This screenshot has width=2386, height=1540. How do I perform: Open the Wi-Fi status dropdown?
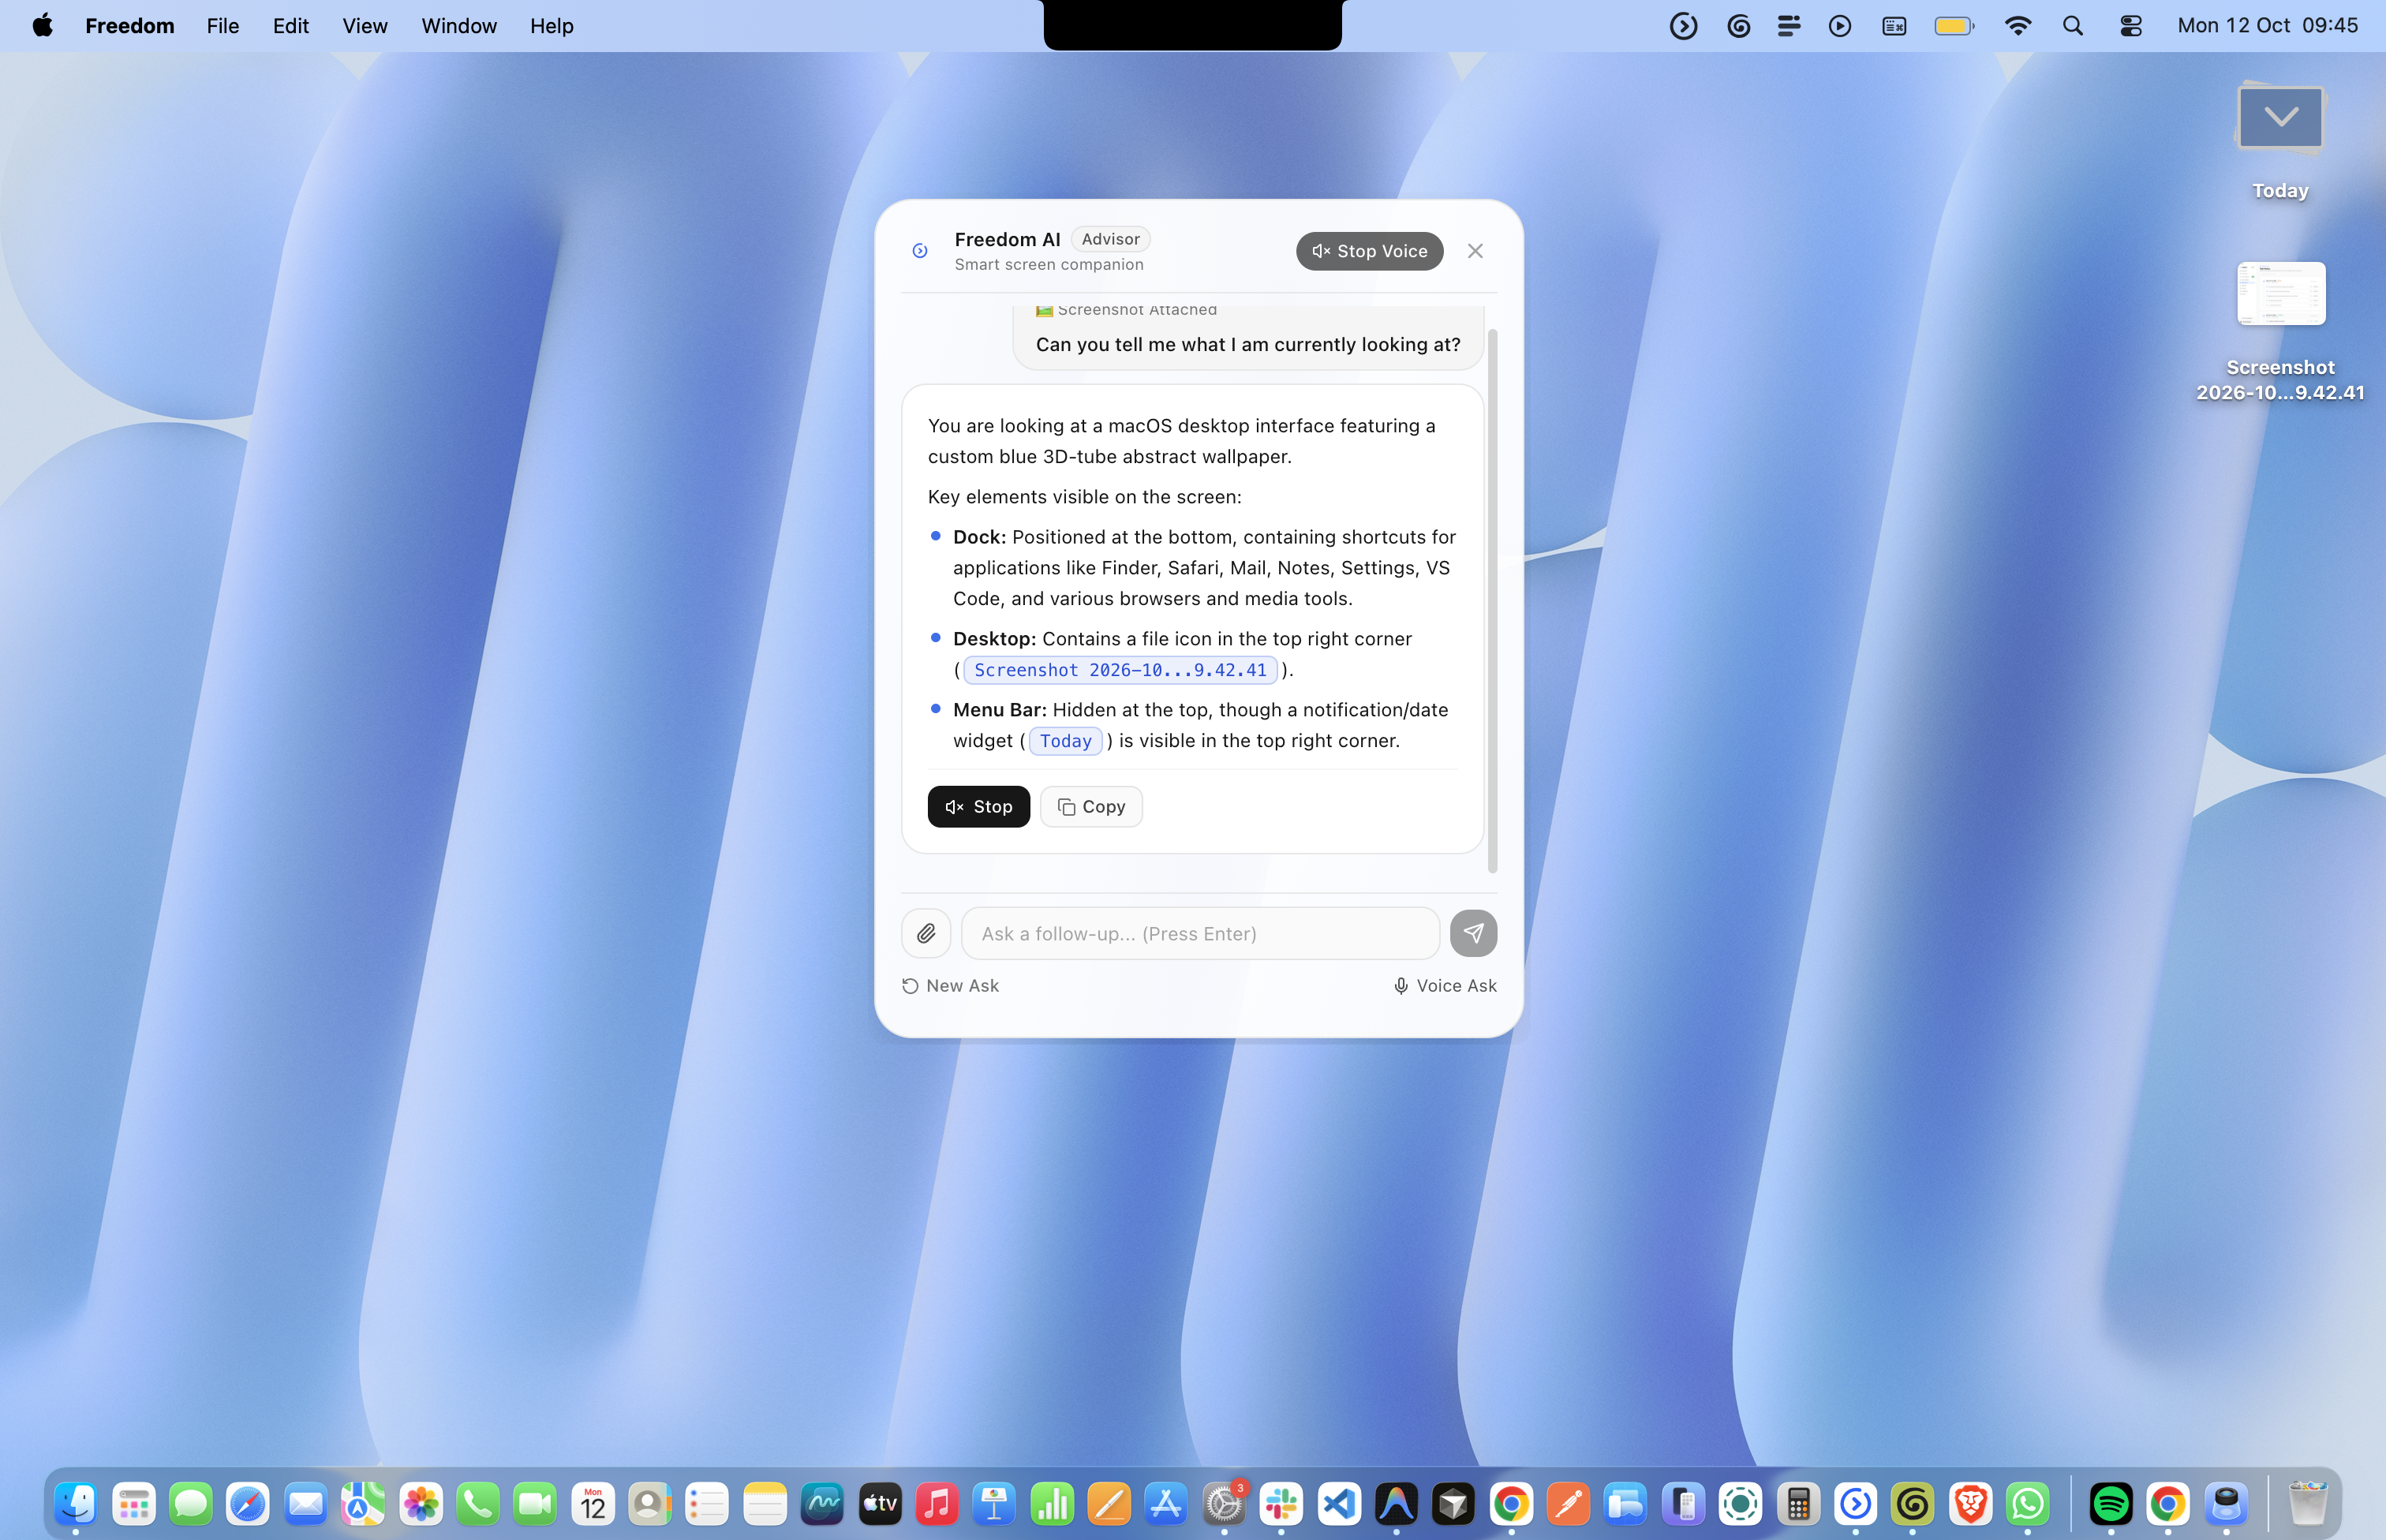2018,26
